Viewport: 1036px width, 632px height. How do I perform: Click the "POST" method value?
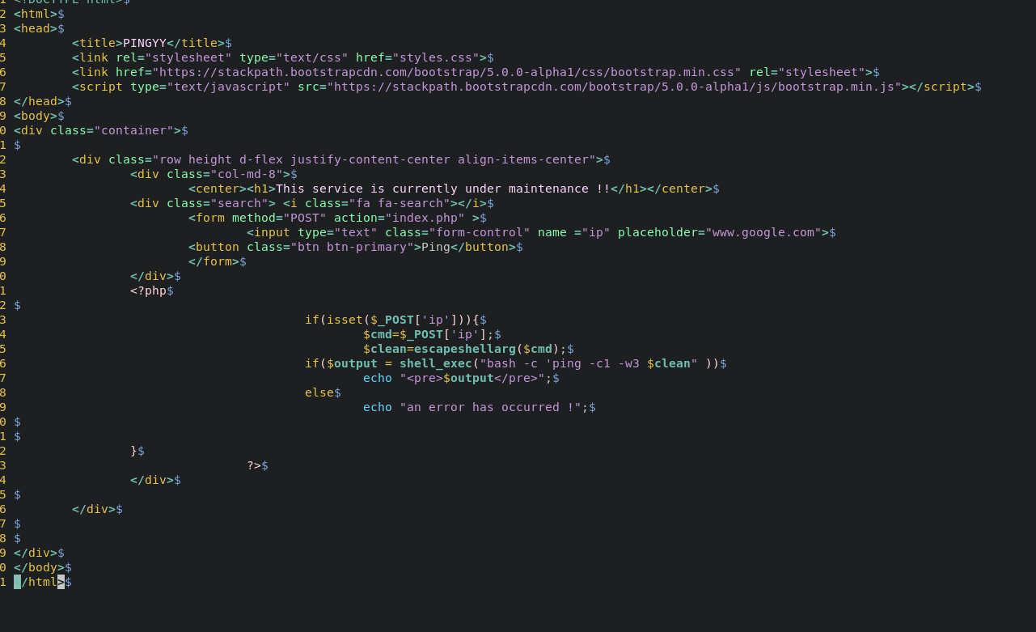tap(305, 218)
